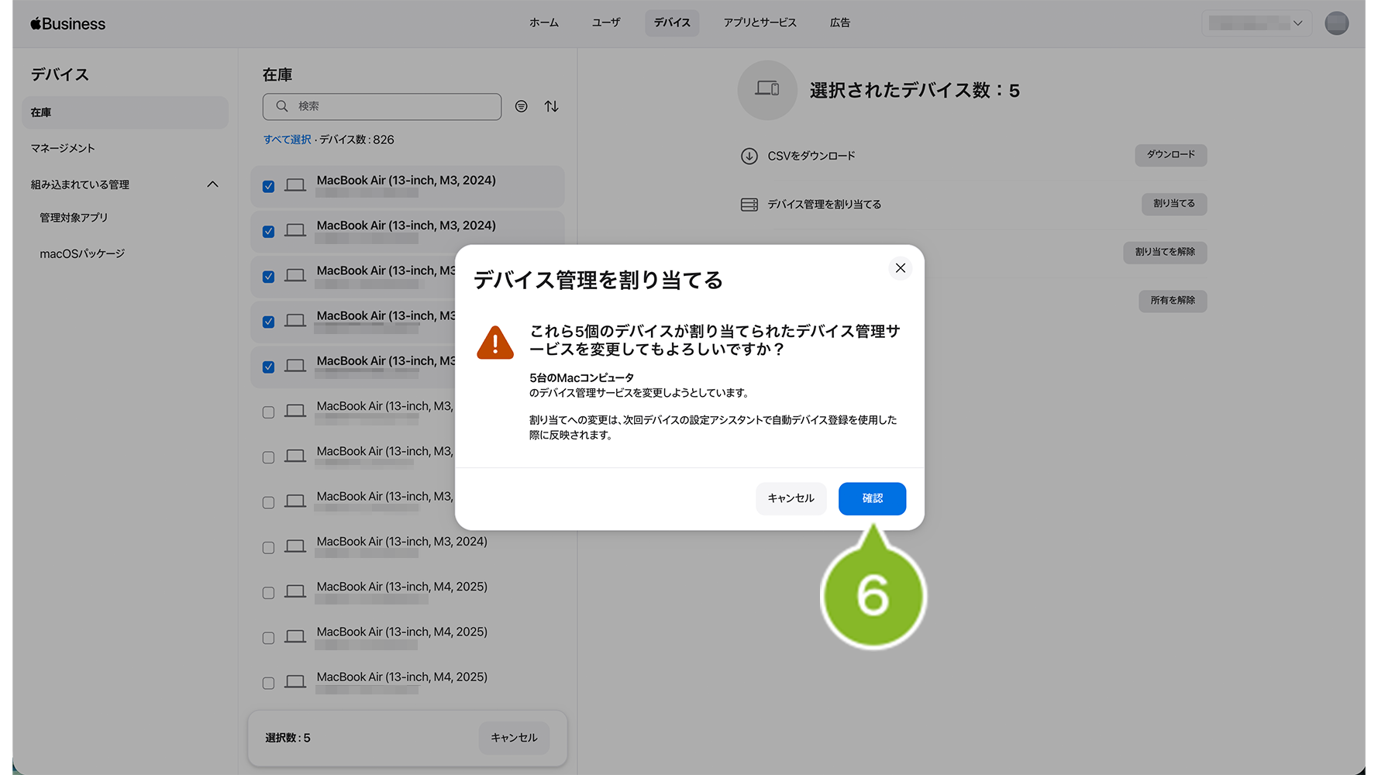Click the すべて選択 link
Viewport: 1378px width, 775px height.
point(287,139)
